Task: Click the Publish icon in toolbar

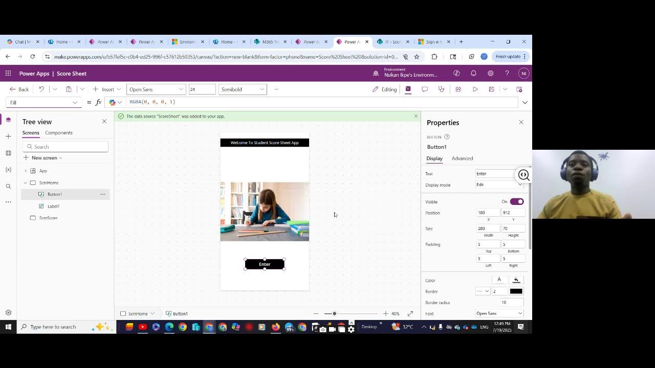Action: point(519,89)
